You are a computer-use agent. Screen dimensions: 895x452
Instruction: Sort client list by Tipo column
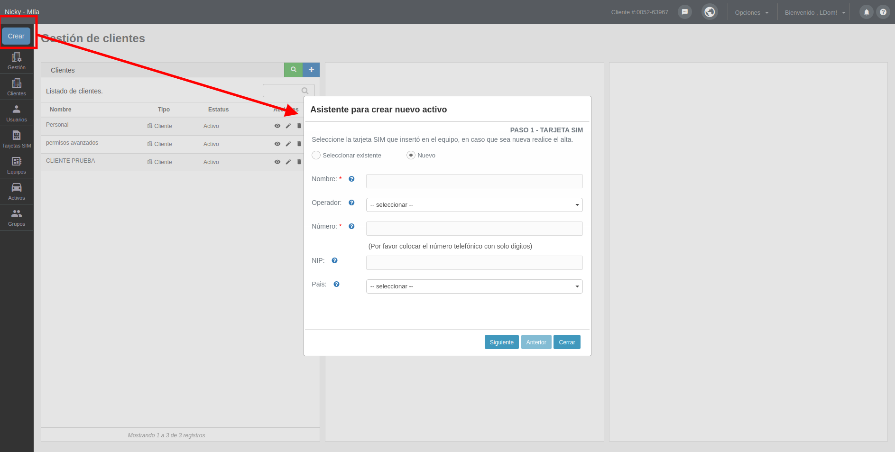click(164, 110)
